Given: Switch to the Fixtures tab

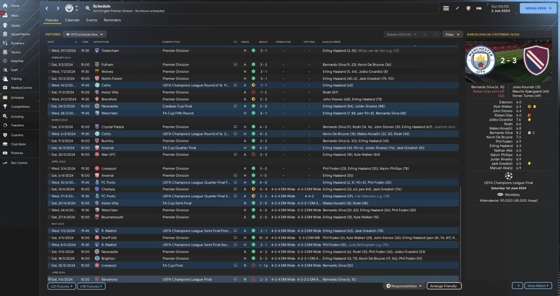Looking at the screenshot, I should (52, 20).
